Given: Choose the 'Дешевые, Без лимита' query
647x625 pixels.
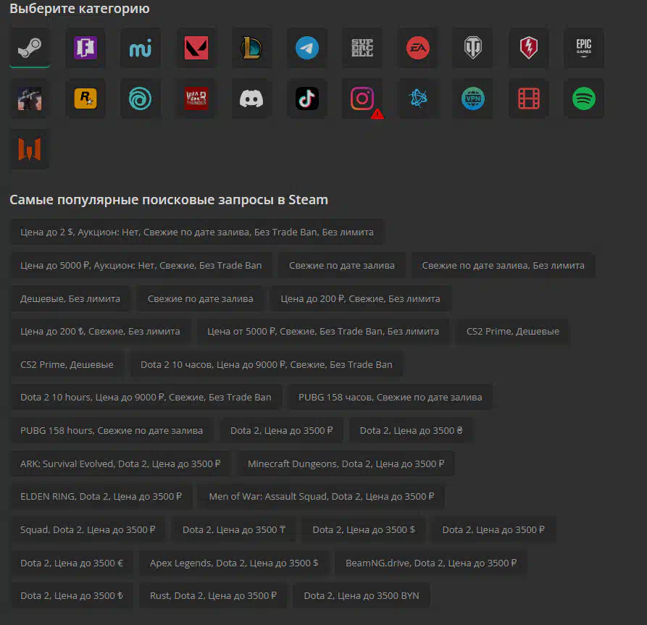Looking at the screenshot, I should tap(70, 298).
